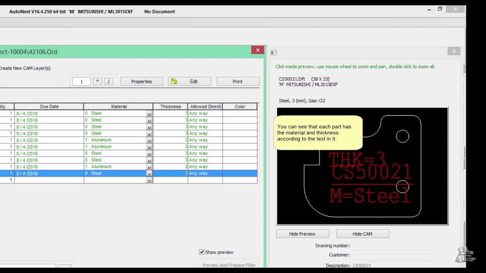
Task: Click the Print button
Action: pos(238,82)
